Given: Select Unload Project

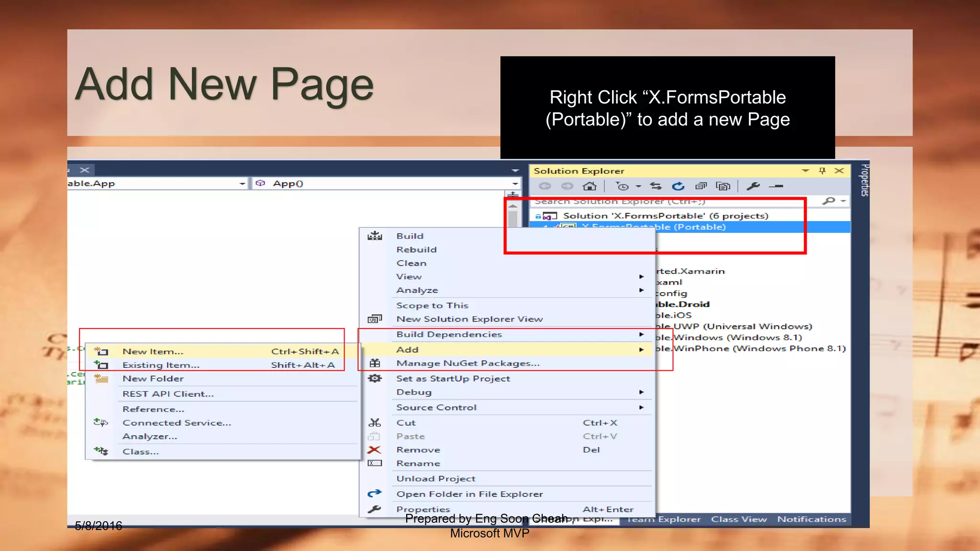Looking at the screenshot, I should click(507, 478).
